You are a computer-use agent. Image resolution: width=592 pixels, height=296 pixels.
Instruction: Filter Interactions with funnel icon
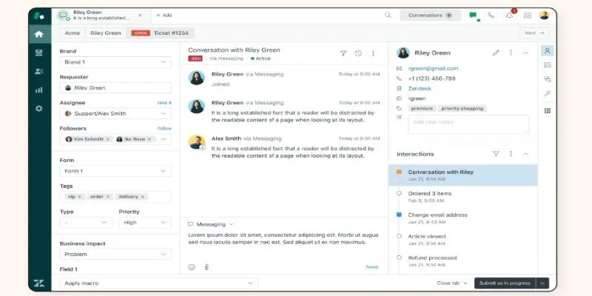tap(496, 154)
